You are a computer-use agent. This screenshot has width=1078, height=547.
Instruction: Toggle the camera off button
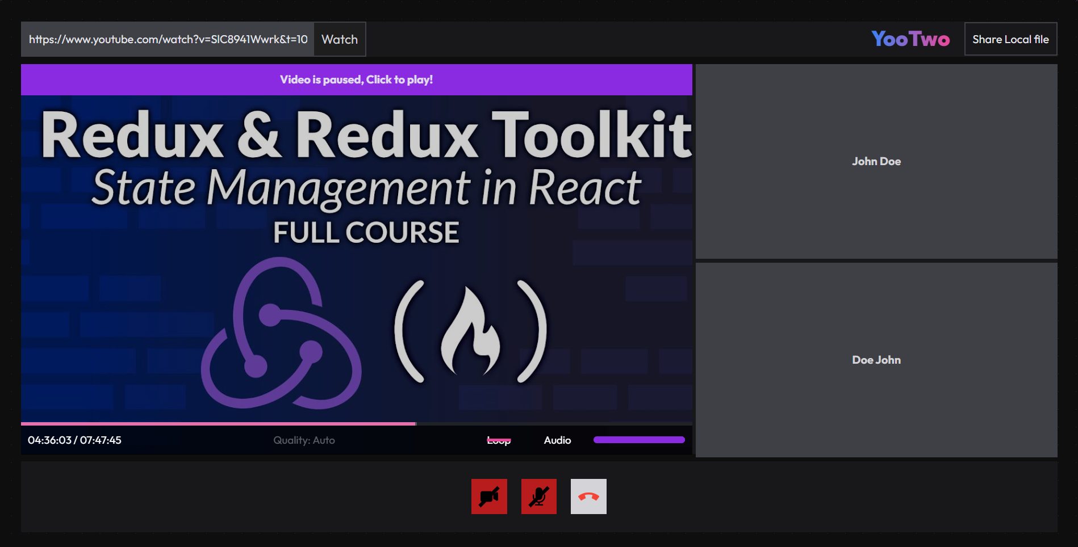pos(489,496)
